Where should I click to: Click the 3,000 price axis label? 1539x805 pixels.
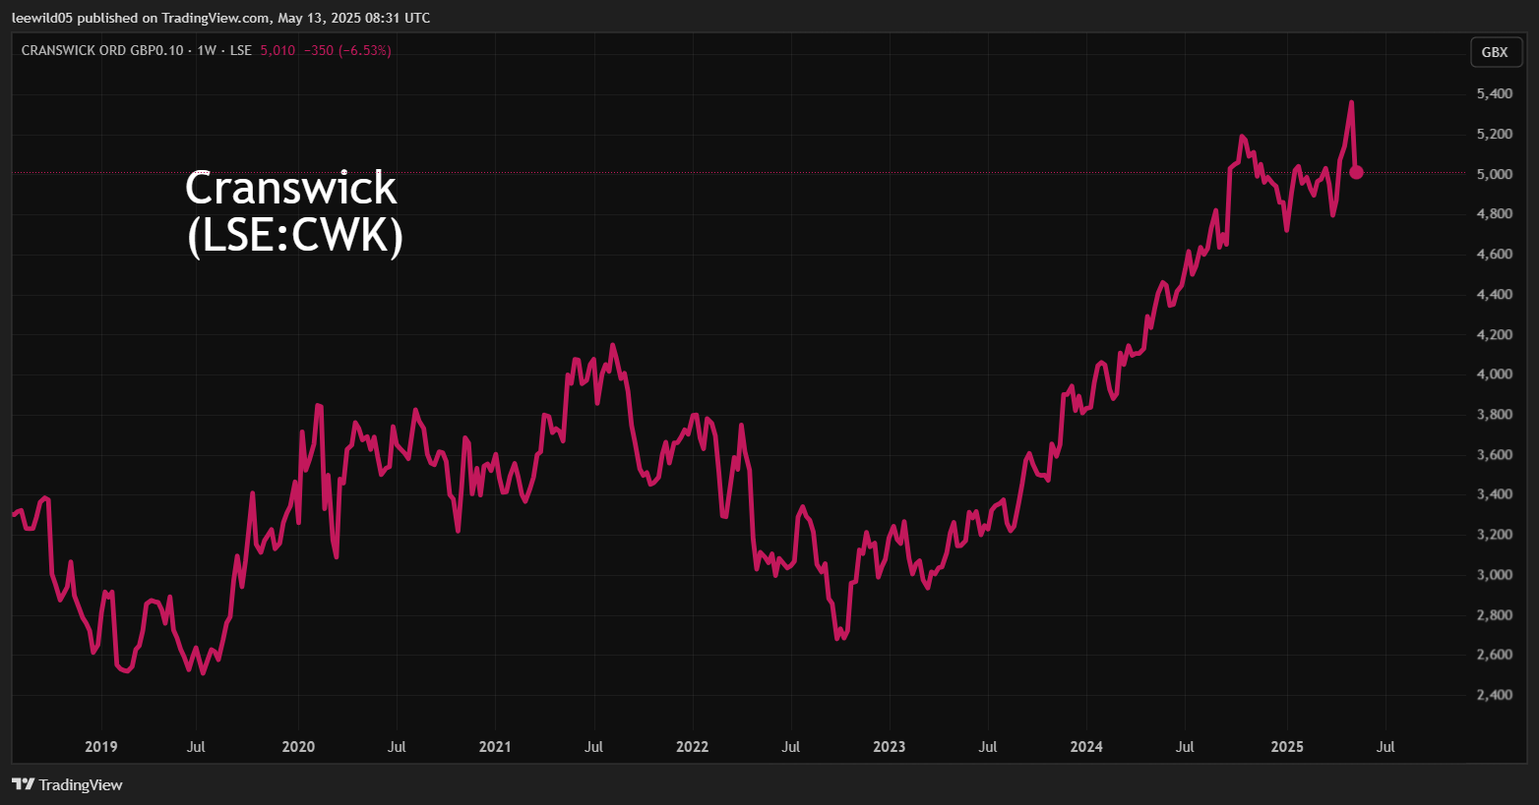tap(1495, 574)
